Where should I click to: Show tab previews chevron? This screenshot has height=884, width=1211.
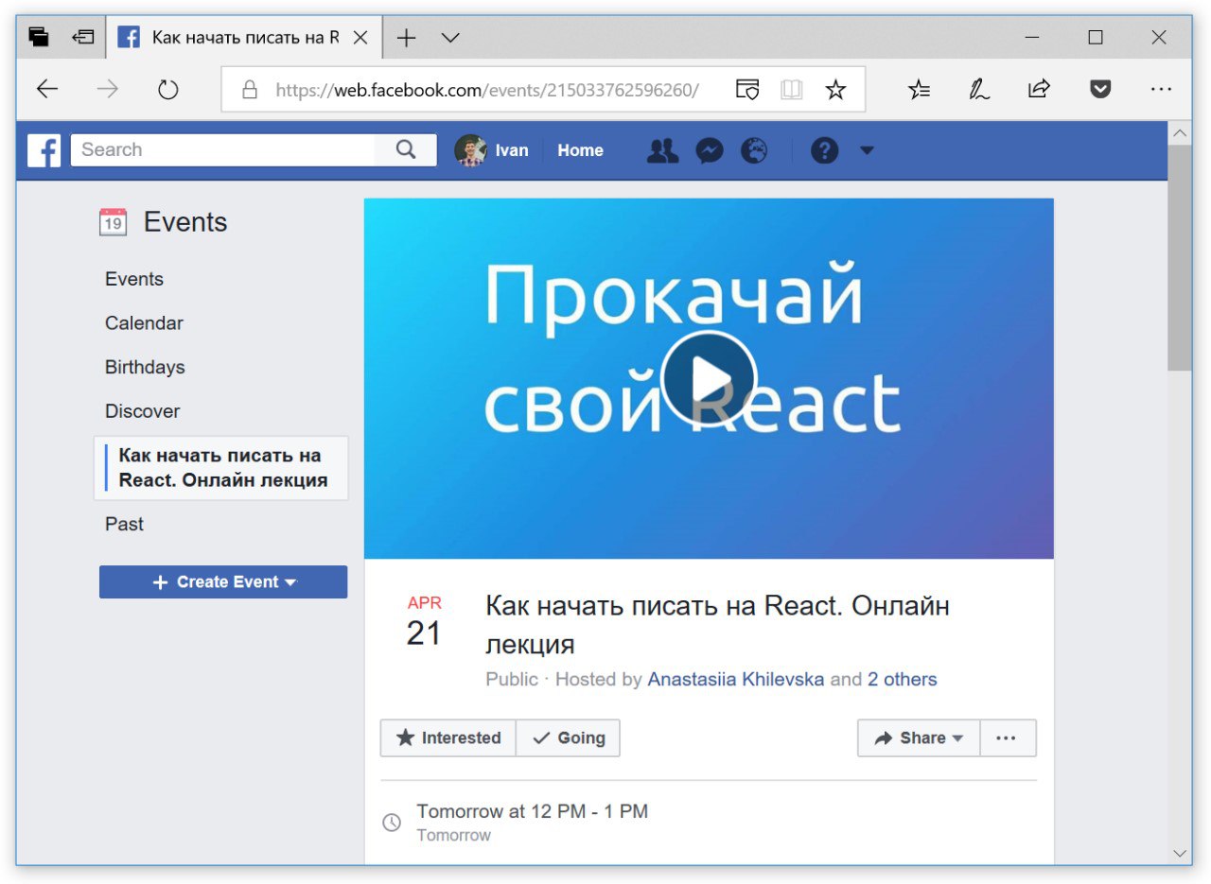(x=450, y=38)
